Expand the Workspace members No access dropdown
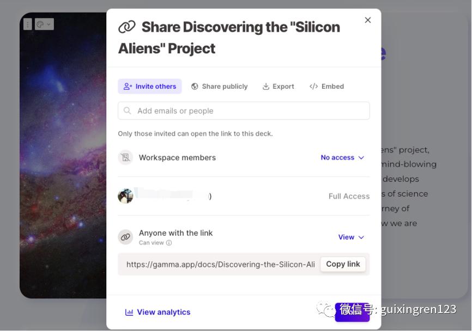Image resolution: width=472 pixels, height=331 pixels. click(342, 158)
